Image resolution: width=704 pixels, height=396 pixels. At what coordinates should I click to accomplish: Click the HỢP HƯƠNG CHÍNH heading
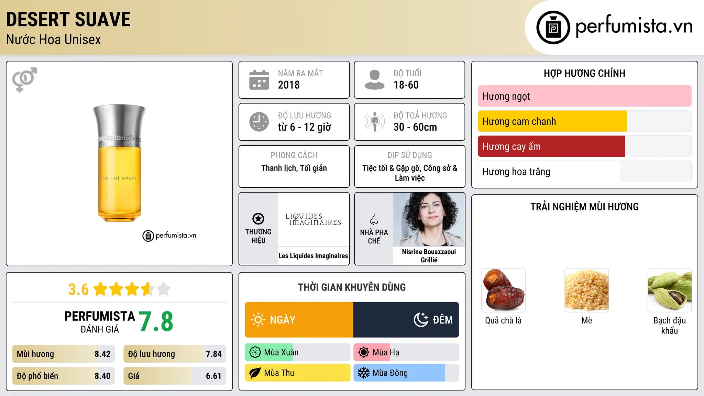coord(584,73)
